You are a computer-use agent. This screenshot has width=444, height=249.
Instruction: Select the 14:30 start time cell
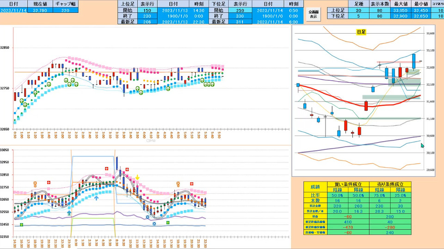coord(199,11)
